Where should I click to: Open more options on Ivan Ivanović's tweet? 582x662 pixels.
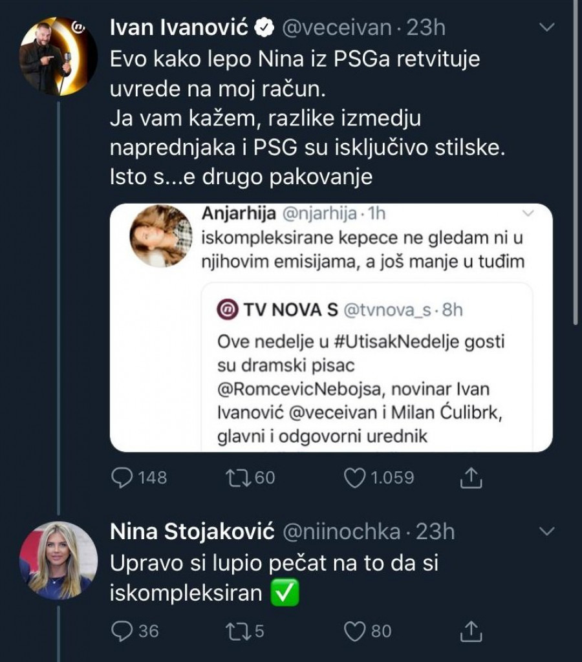(x=547, y=27)
